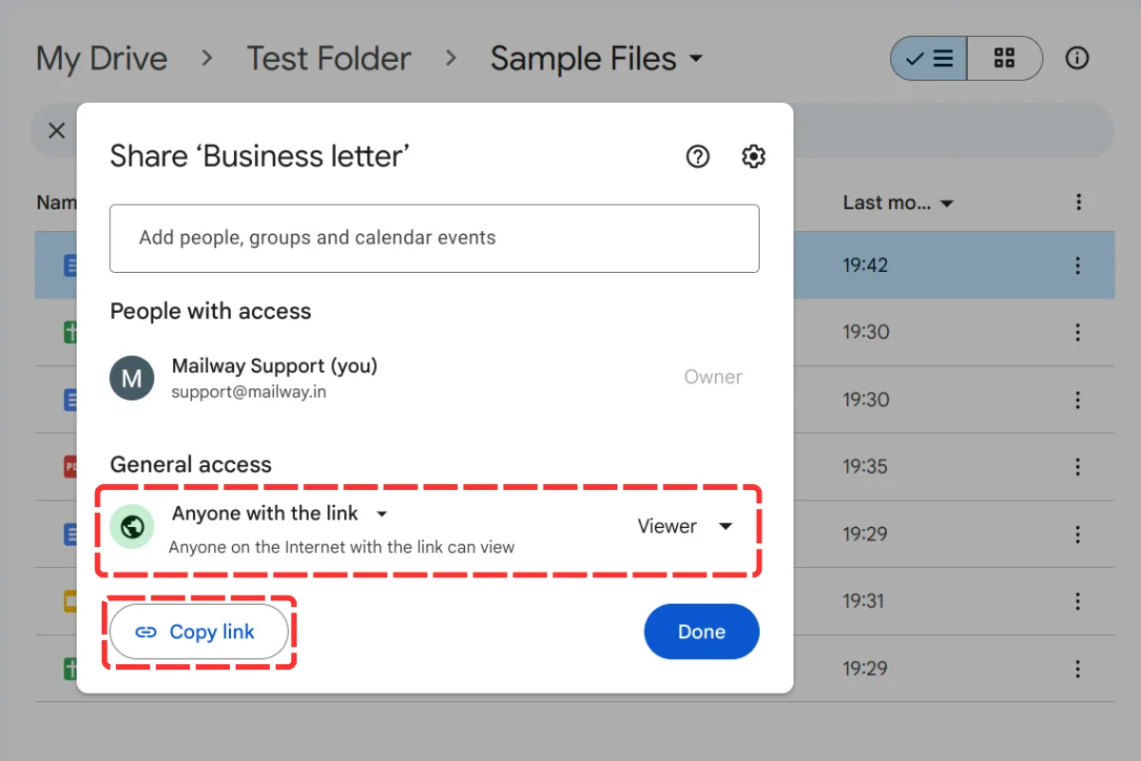Image resolution: width=1141 pixels, height=761 pixels.
Task: Open share settings gear icon
Action: click(x=753, y=157)
